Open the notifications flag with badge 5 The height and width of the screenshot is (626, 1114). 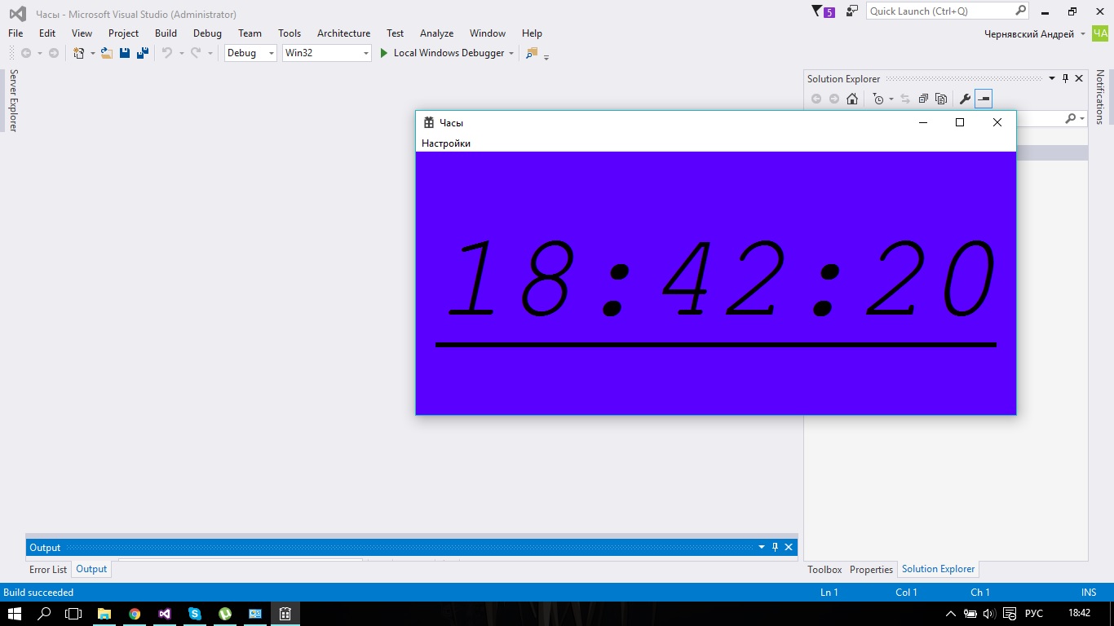pyautogui.click(x=823, y=11)
